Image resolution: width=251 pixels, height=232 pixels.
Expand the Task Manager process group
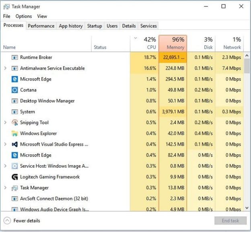tap(5, 188)
